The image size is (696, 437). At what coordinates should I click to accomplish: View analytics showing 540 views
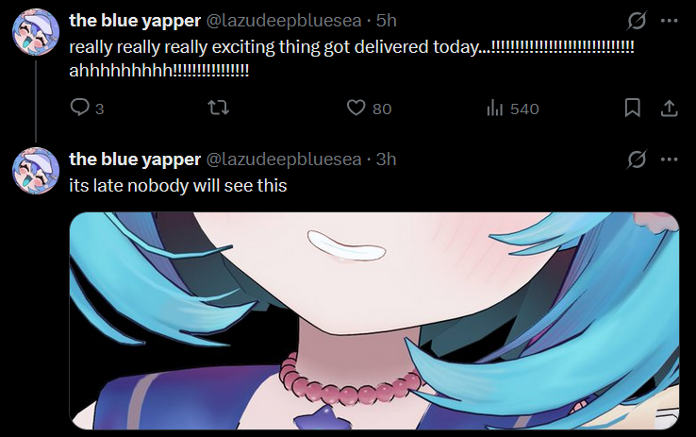(x=513, y=108)
